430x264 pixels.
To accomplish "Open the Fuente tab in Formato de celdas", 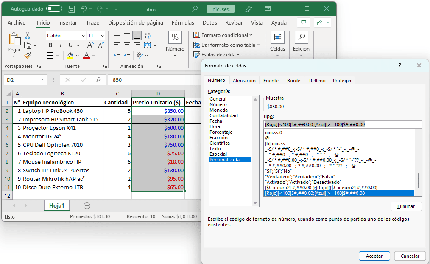I will [x=271, y=80].
